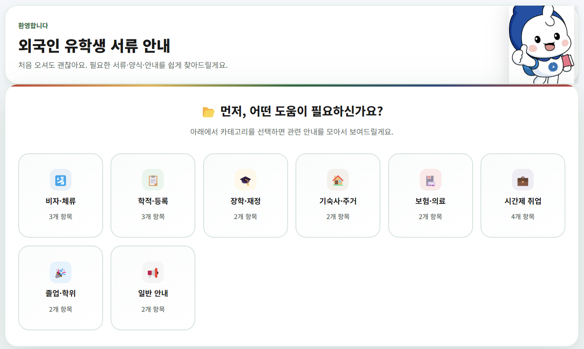Select the 비자·체류 passport icon
The height and width of the screenshot is (349, 584).
pyautogui.click(x=60, y=180)
